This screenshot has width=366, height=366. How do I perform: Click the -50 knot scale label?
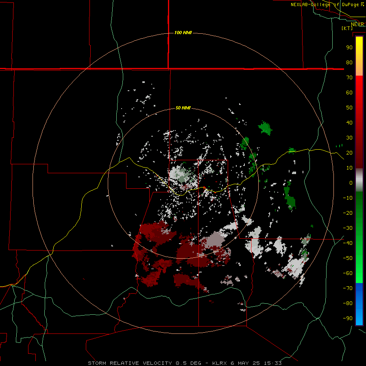(x=348, y=258)
